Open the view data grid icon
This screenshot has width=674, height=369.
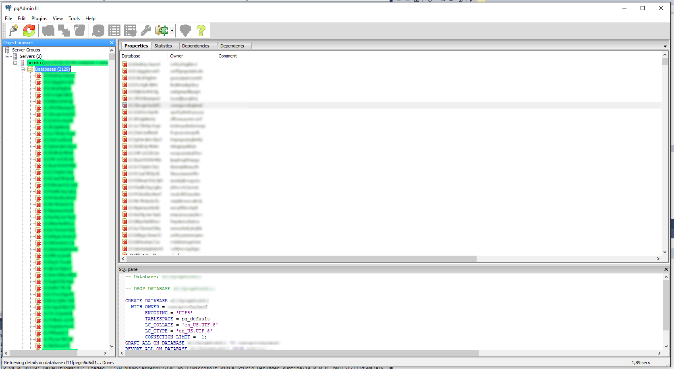[114, 30]
